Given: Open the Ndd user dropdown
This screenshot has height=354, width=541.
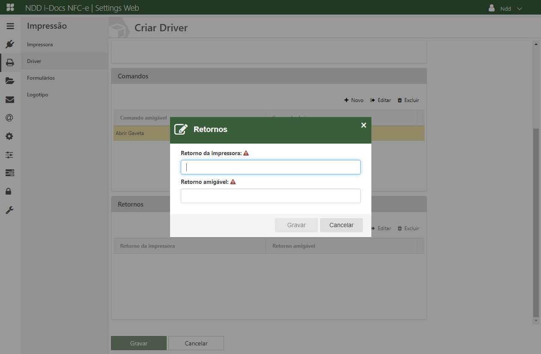Looking at the screenshot, I should point(506,9).
